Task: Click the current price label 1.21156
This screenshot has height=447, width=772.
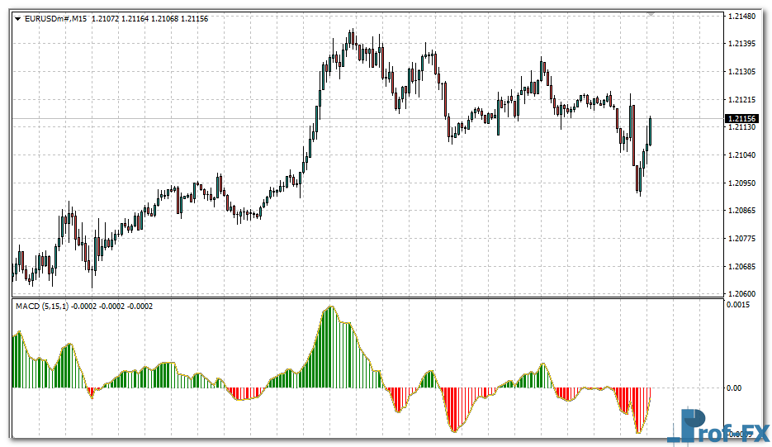Action: coord(741,119)
